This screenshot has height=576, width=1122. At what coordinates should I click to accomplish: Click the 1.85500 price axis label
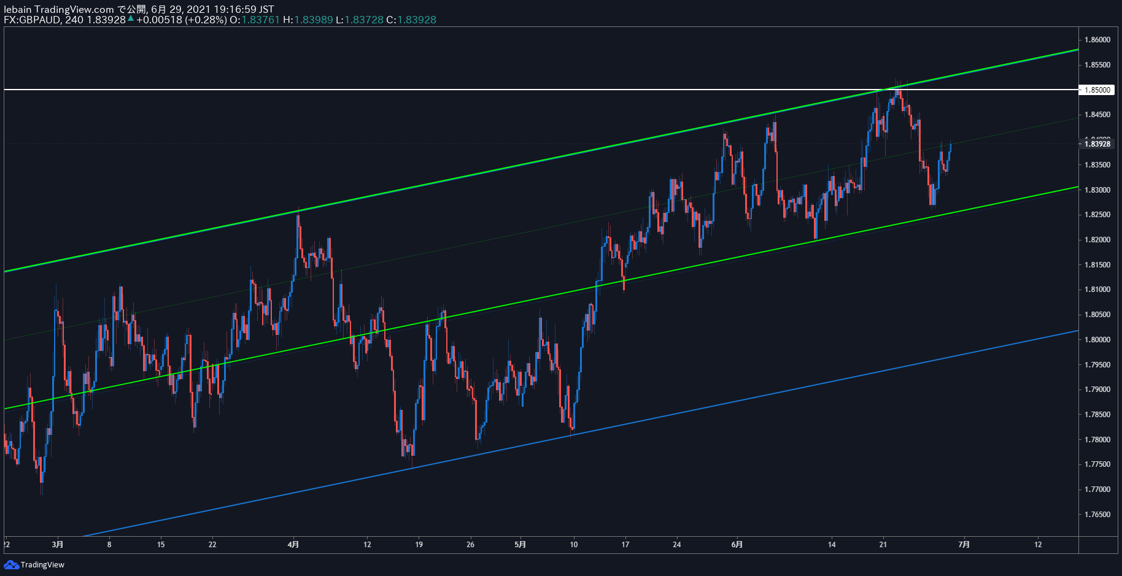(x=1097, y=65)
